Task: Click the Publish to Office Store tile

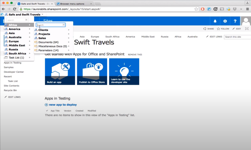Action: coord(92,72)
